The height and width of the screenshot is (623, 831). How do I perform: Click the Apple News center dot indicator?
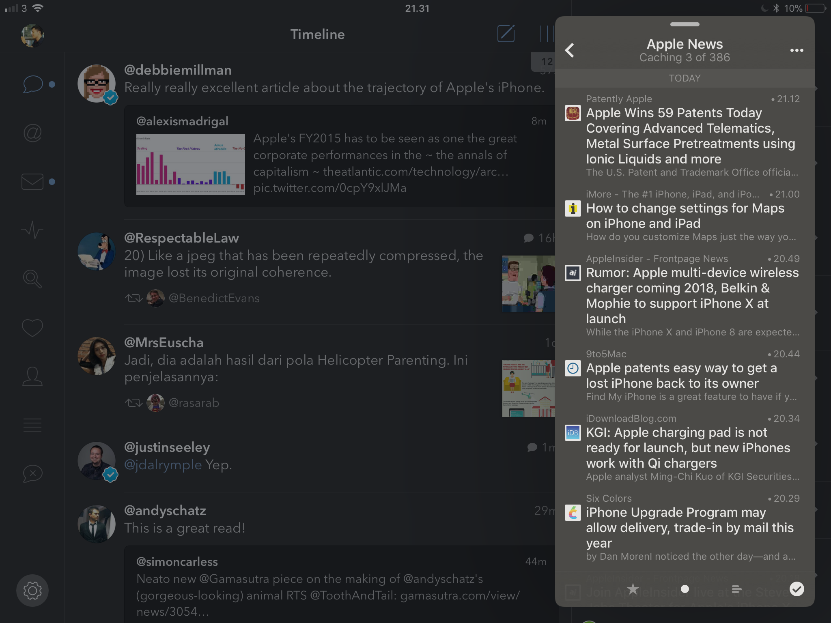685,589
